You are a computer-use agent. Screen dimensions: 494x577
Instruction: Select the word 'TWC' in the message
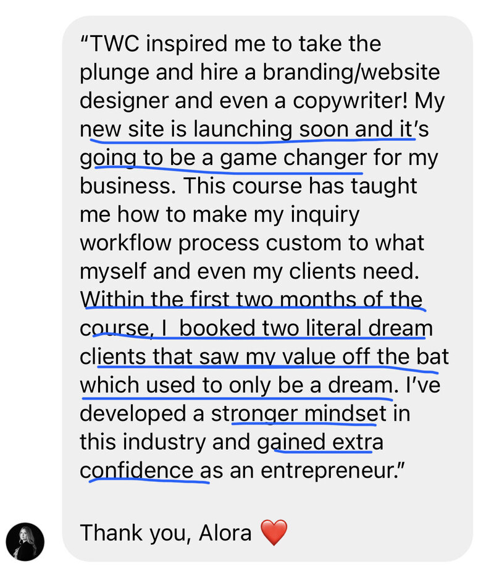(x=114, y=44)
